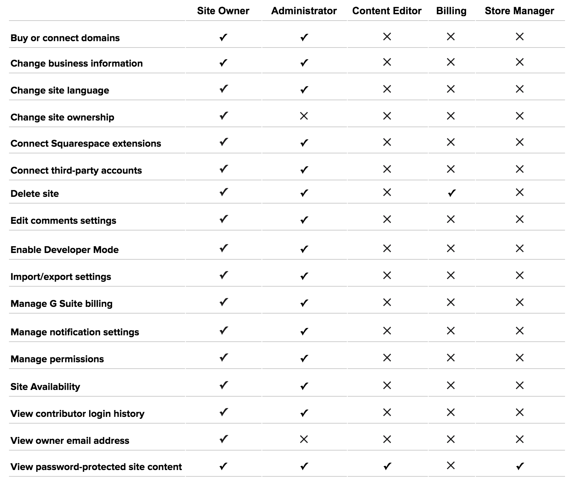Image resolution: width=577 pixels, height=485 pixels.
Task: Click Administrator checkmark for Site Availability
Action: [304, 386]
